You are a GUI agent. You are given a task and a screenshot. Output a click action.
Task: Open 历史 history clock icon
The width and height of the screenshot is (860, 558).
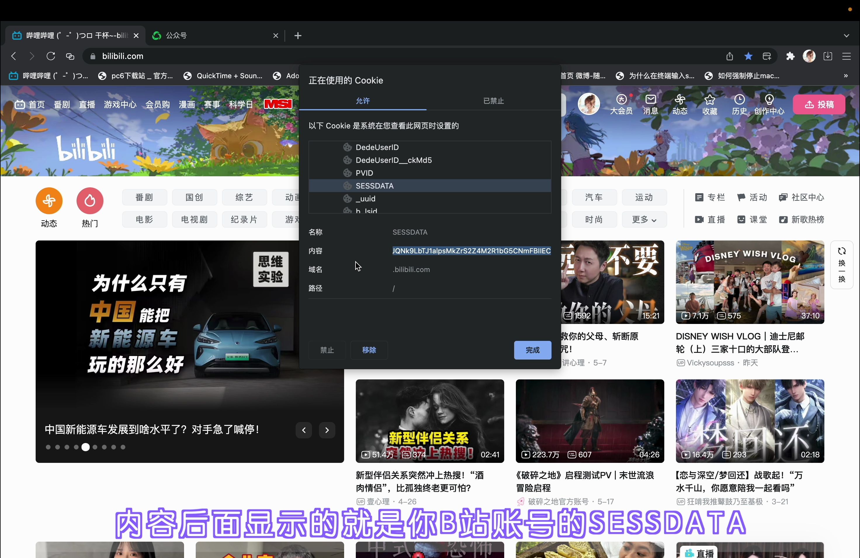pos(739,104)
